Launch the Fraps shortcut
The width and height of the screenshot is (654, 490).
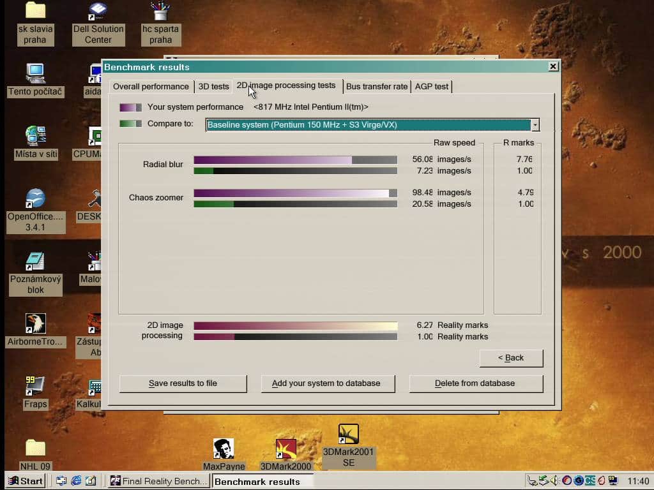[36, 392]
